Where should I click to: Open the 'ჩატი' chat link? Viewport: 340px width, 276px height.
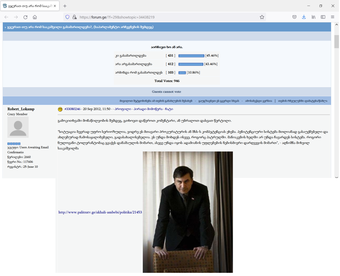pyautogui.click(x=169, y=109)
